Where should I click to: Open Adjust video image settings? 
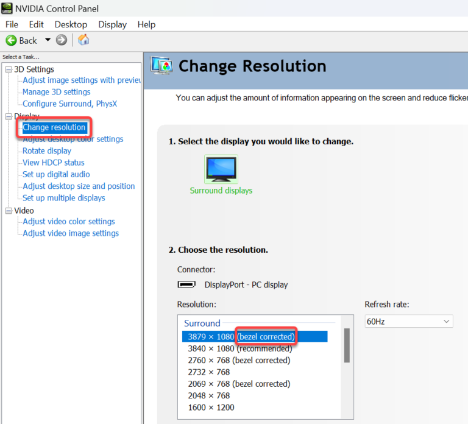pyautogui.click(x=71, y=233)
